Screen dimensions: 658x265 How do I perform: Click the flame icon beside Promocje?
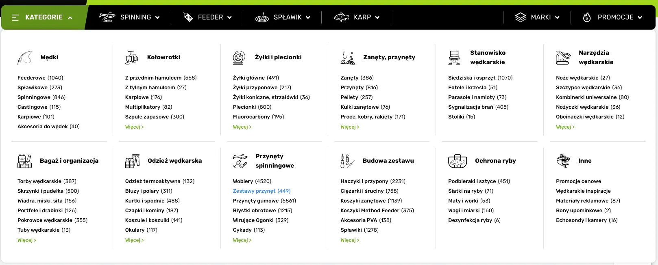(x=587, y=17)
